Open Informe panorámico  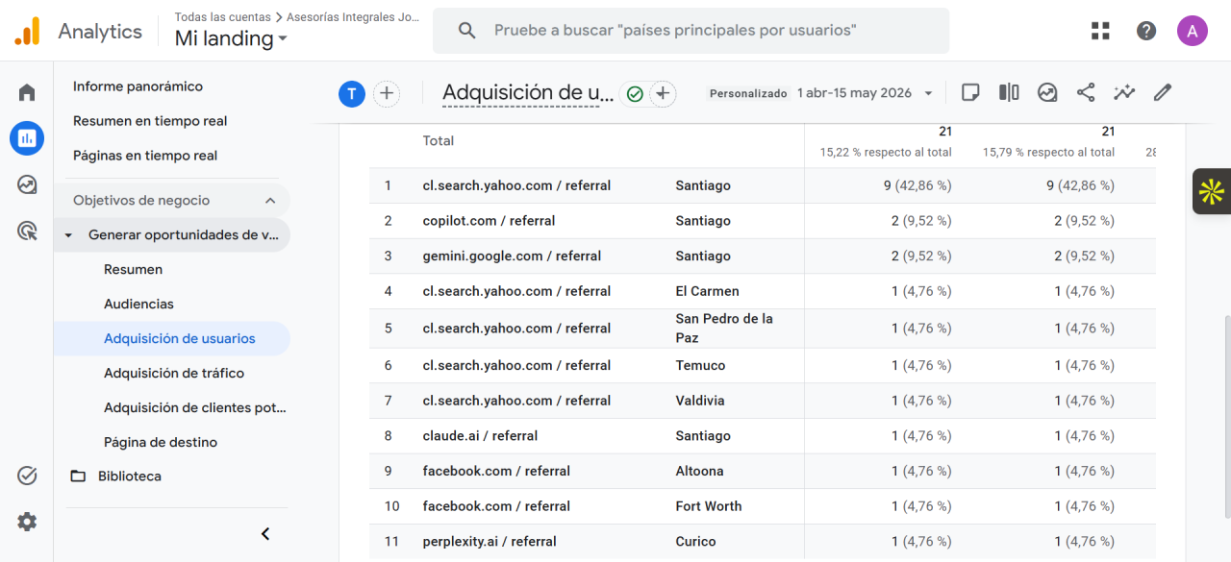coord(138,86)
